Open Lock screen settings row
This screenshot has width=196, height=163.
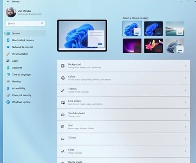tap(123, 102)
